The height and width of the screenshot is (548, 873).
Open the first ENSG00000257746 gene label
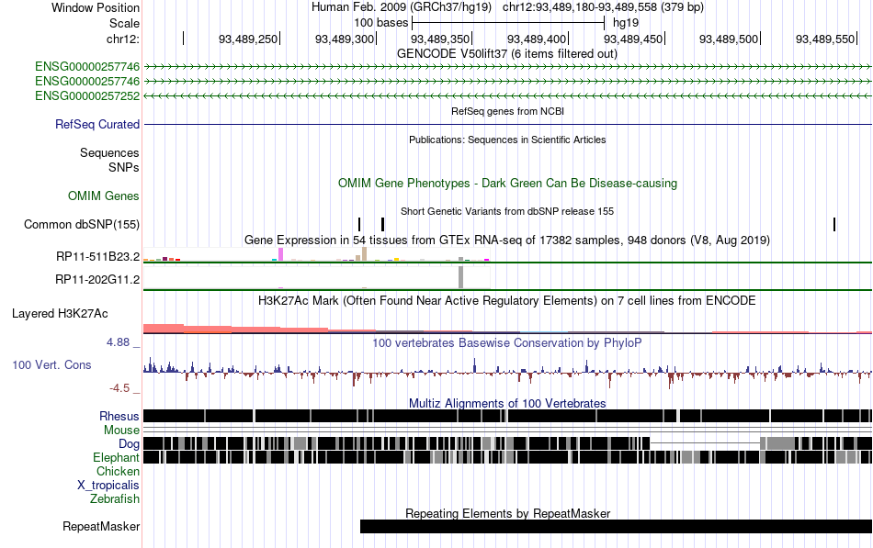pyautogui.click(x=87, y=67)
